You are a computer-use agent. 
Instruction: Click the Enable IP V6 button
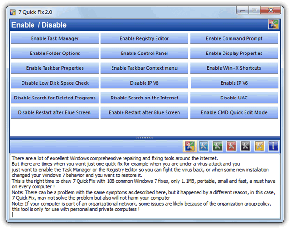(234, 83)
